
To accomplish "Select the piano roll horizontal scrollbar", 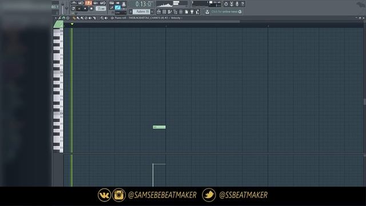I will (152, 22).
